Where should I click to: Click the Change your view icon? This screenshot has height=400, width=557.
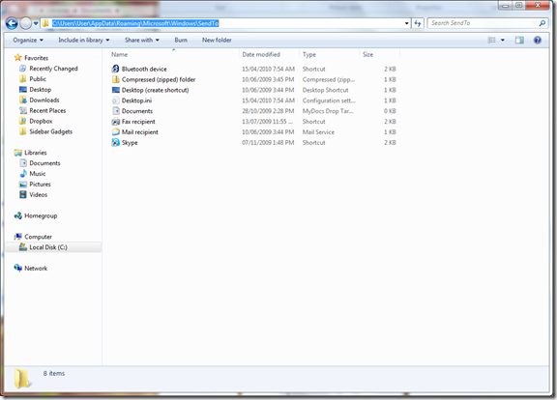[x=491, y=41]
